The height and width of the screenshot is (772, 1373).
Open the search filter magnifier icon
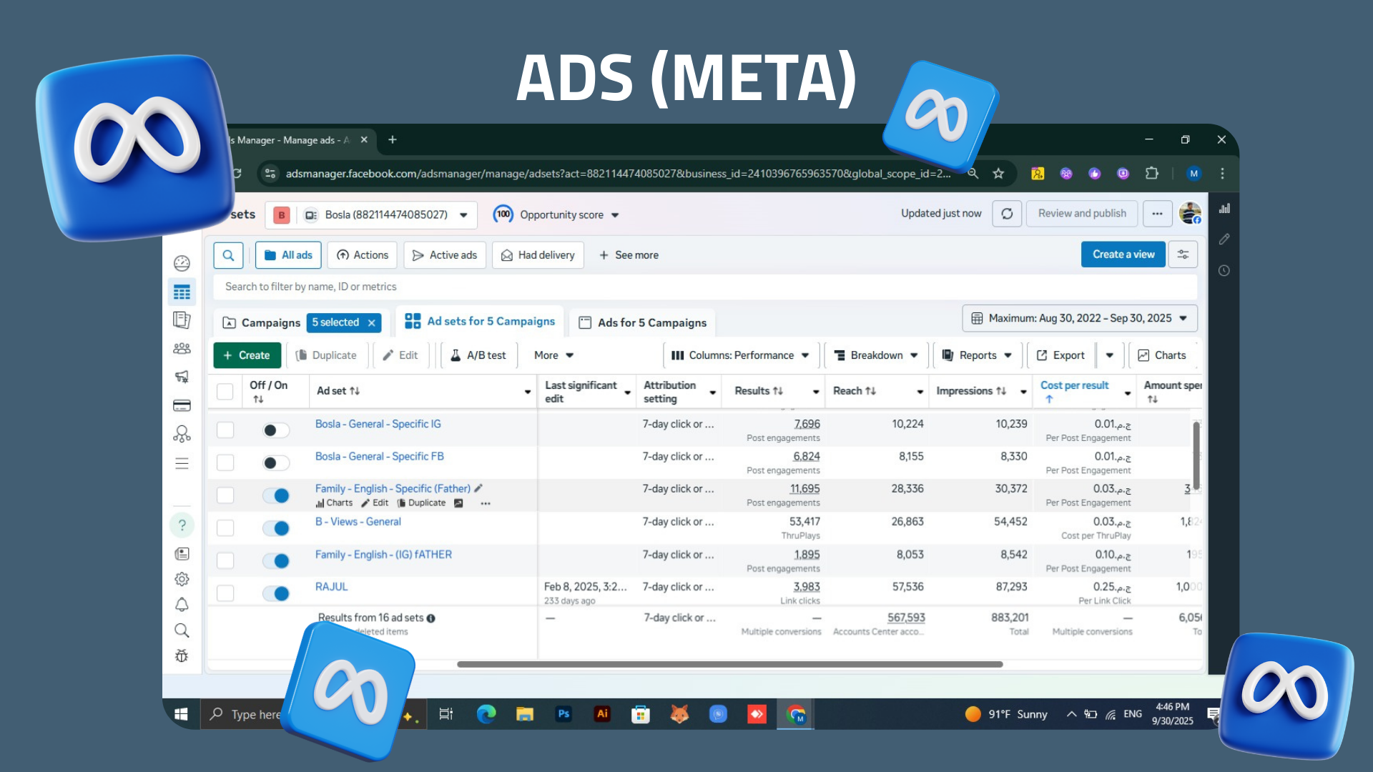click(228, 255)
